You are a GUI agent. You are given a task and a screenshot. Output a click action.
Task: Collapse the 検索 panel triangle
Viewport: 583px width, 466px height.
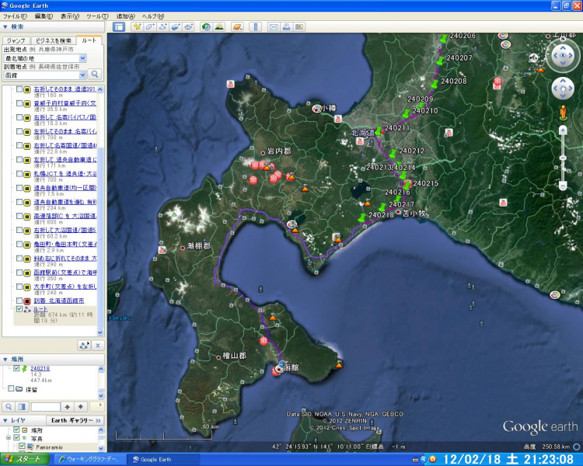pyautogui.click(x=5, y=26)
